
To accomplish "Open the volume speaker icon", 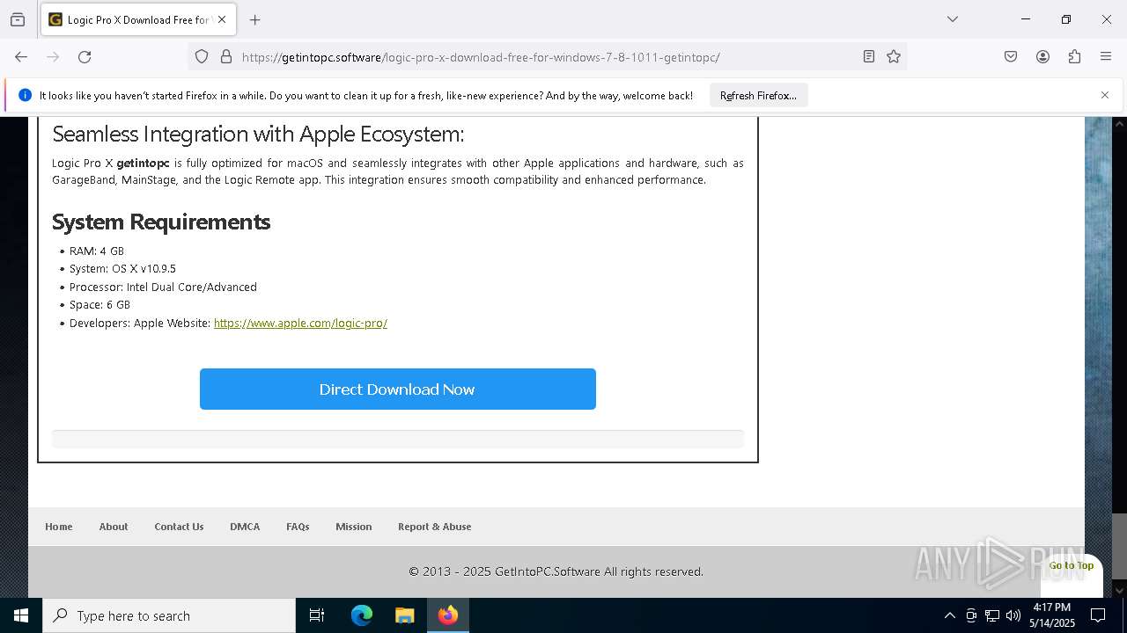I will click(1013, 615).
